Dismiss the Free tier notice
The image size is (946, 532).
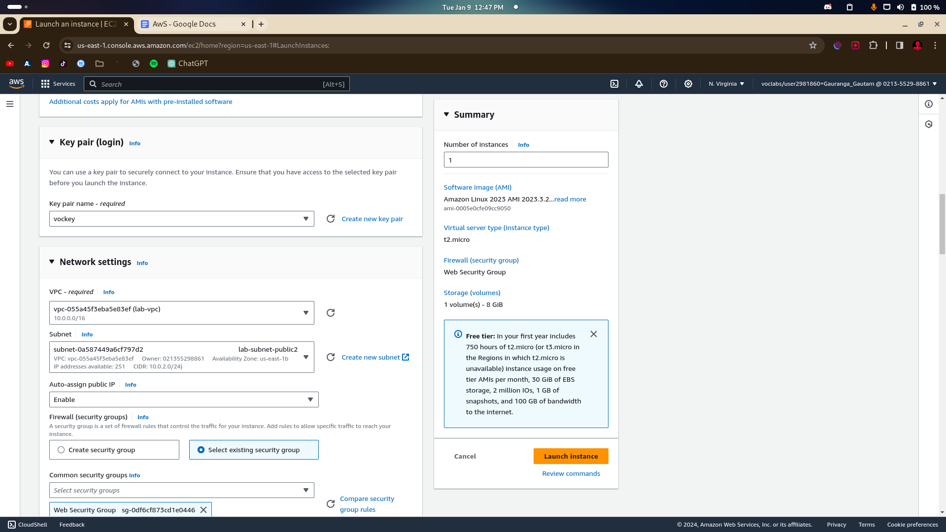click(594, 334)
